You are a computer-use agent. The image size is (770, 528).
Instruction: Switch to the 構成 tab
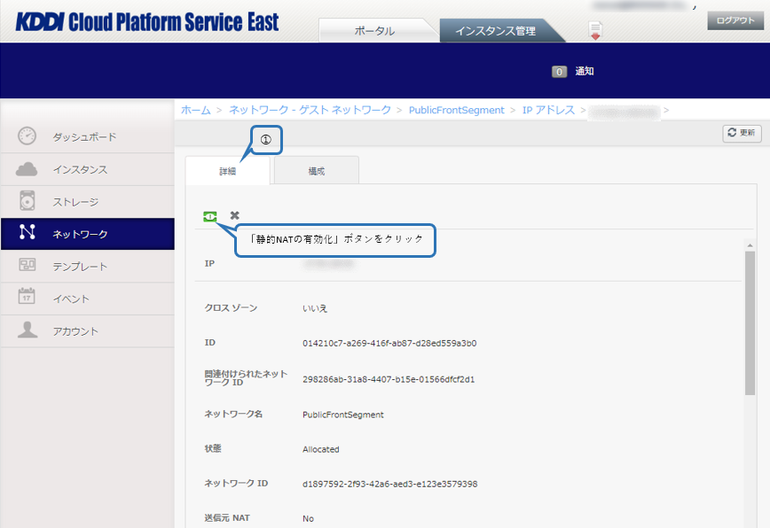(316, 171)
